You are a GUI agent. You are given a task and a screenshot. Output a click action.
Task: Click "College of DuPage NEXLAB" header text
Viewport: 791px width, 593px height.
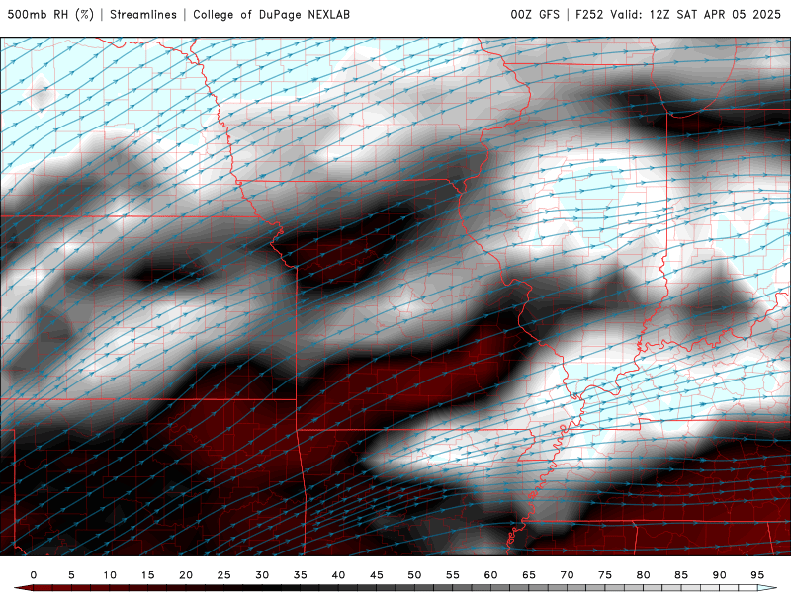coord(271,15)
